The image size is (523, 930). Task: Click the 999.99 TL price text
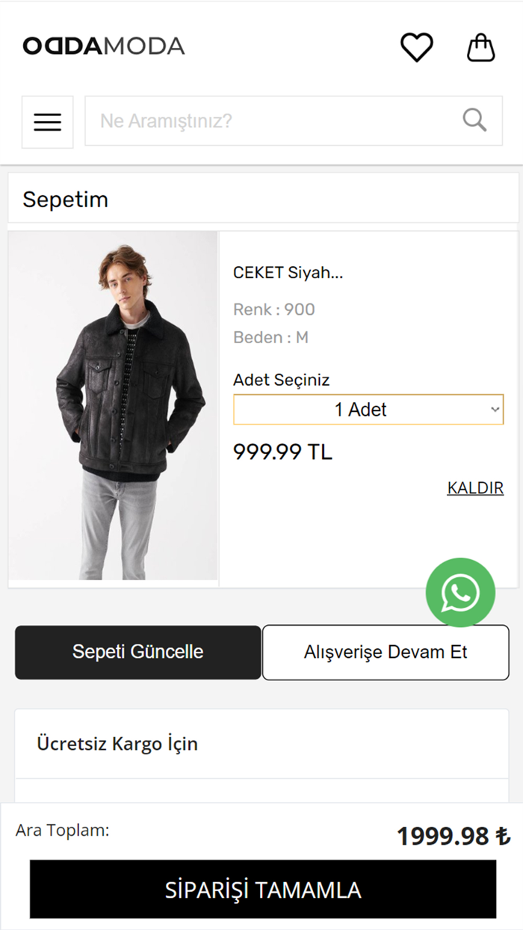[x=282, y=452]
